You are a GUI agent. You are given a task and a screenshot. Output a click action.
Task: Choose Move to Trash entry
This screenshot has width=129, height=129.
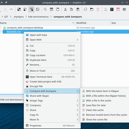click(53, 71)
